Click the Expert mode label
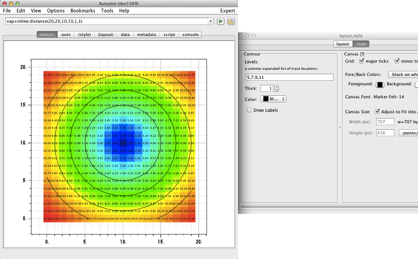The height and width of the screenshot is (259, 418). (x=227, y=10)
